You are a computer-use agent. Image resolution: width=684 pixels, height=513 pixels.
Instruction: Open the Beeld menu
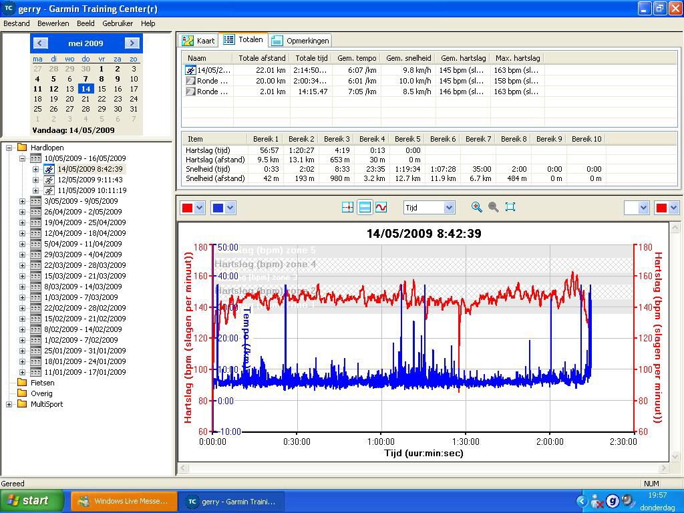tap(85, 23)
